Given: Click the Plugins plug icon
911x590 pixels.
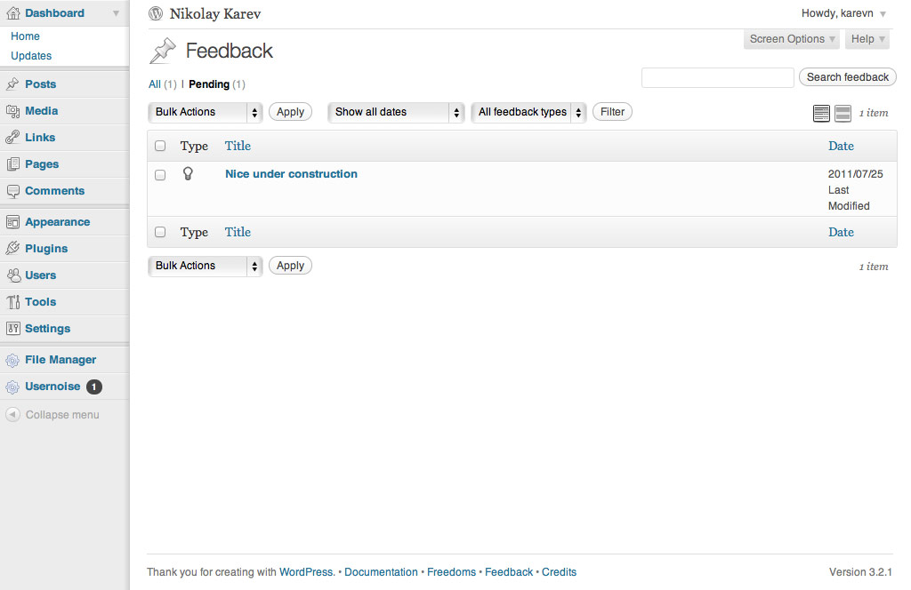Looking at the screenshot, I should (x=12, y=249).
